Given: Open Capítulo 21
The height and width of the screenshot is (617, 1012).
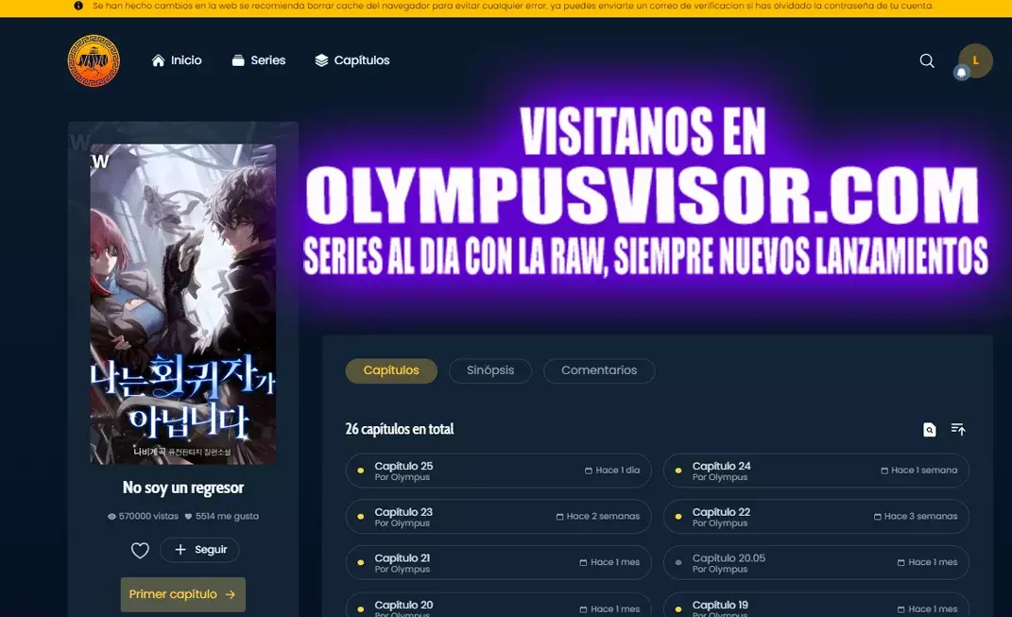Looking at the screenshot, I should pos(498,563).
